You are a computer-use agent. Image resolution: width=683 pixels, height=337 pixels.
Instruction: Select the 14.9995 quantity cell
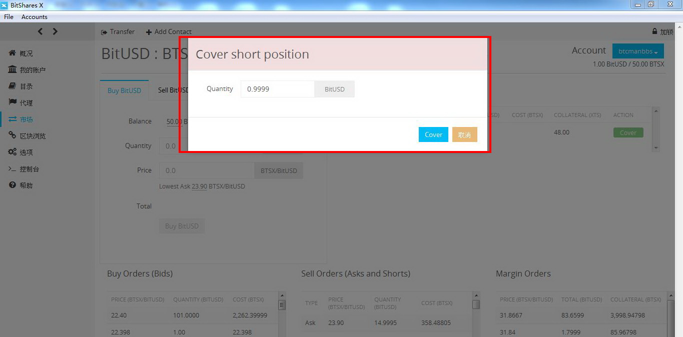[x=385, y=323]
